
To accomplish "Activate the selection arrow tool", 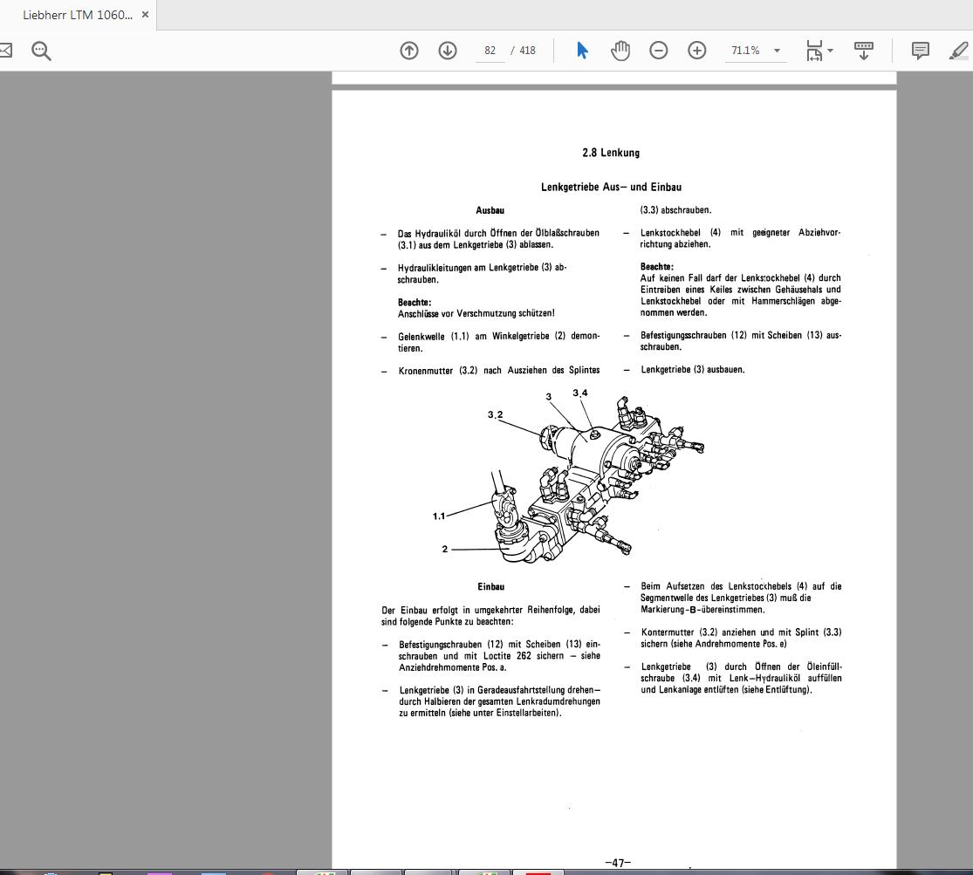I will pos(582,51).
